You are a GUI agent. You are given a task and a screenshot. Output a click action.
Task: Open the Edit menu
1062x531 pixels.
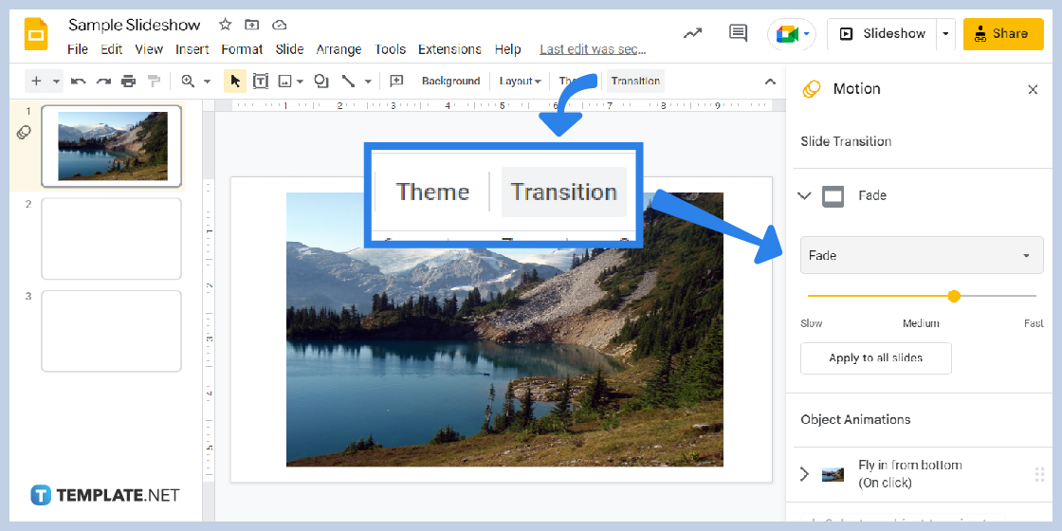coord(111,49)
